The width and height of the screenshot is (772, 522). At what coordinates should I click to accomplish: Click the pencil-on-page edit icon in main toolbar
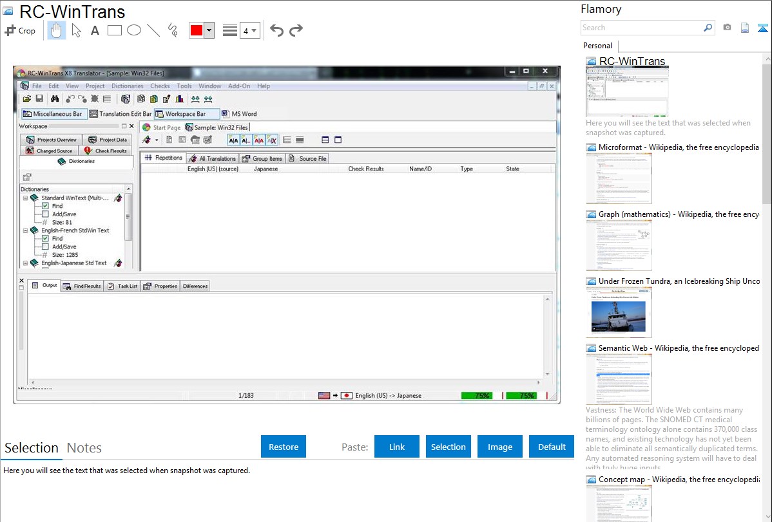tap(167, 99)
